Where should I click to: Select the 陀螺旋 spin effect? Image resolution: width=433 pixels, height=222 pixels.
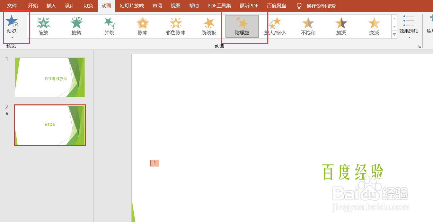point(242,26)
